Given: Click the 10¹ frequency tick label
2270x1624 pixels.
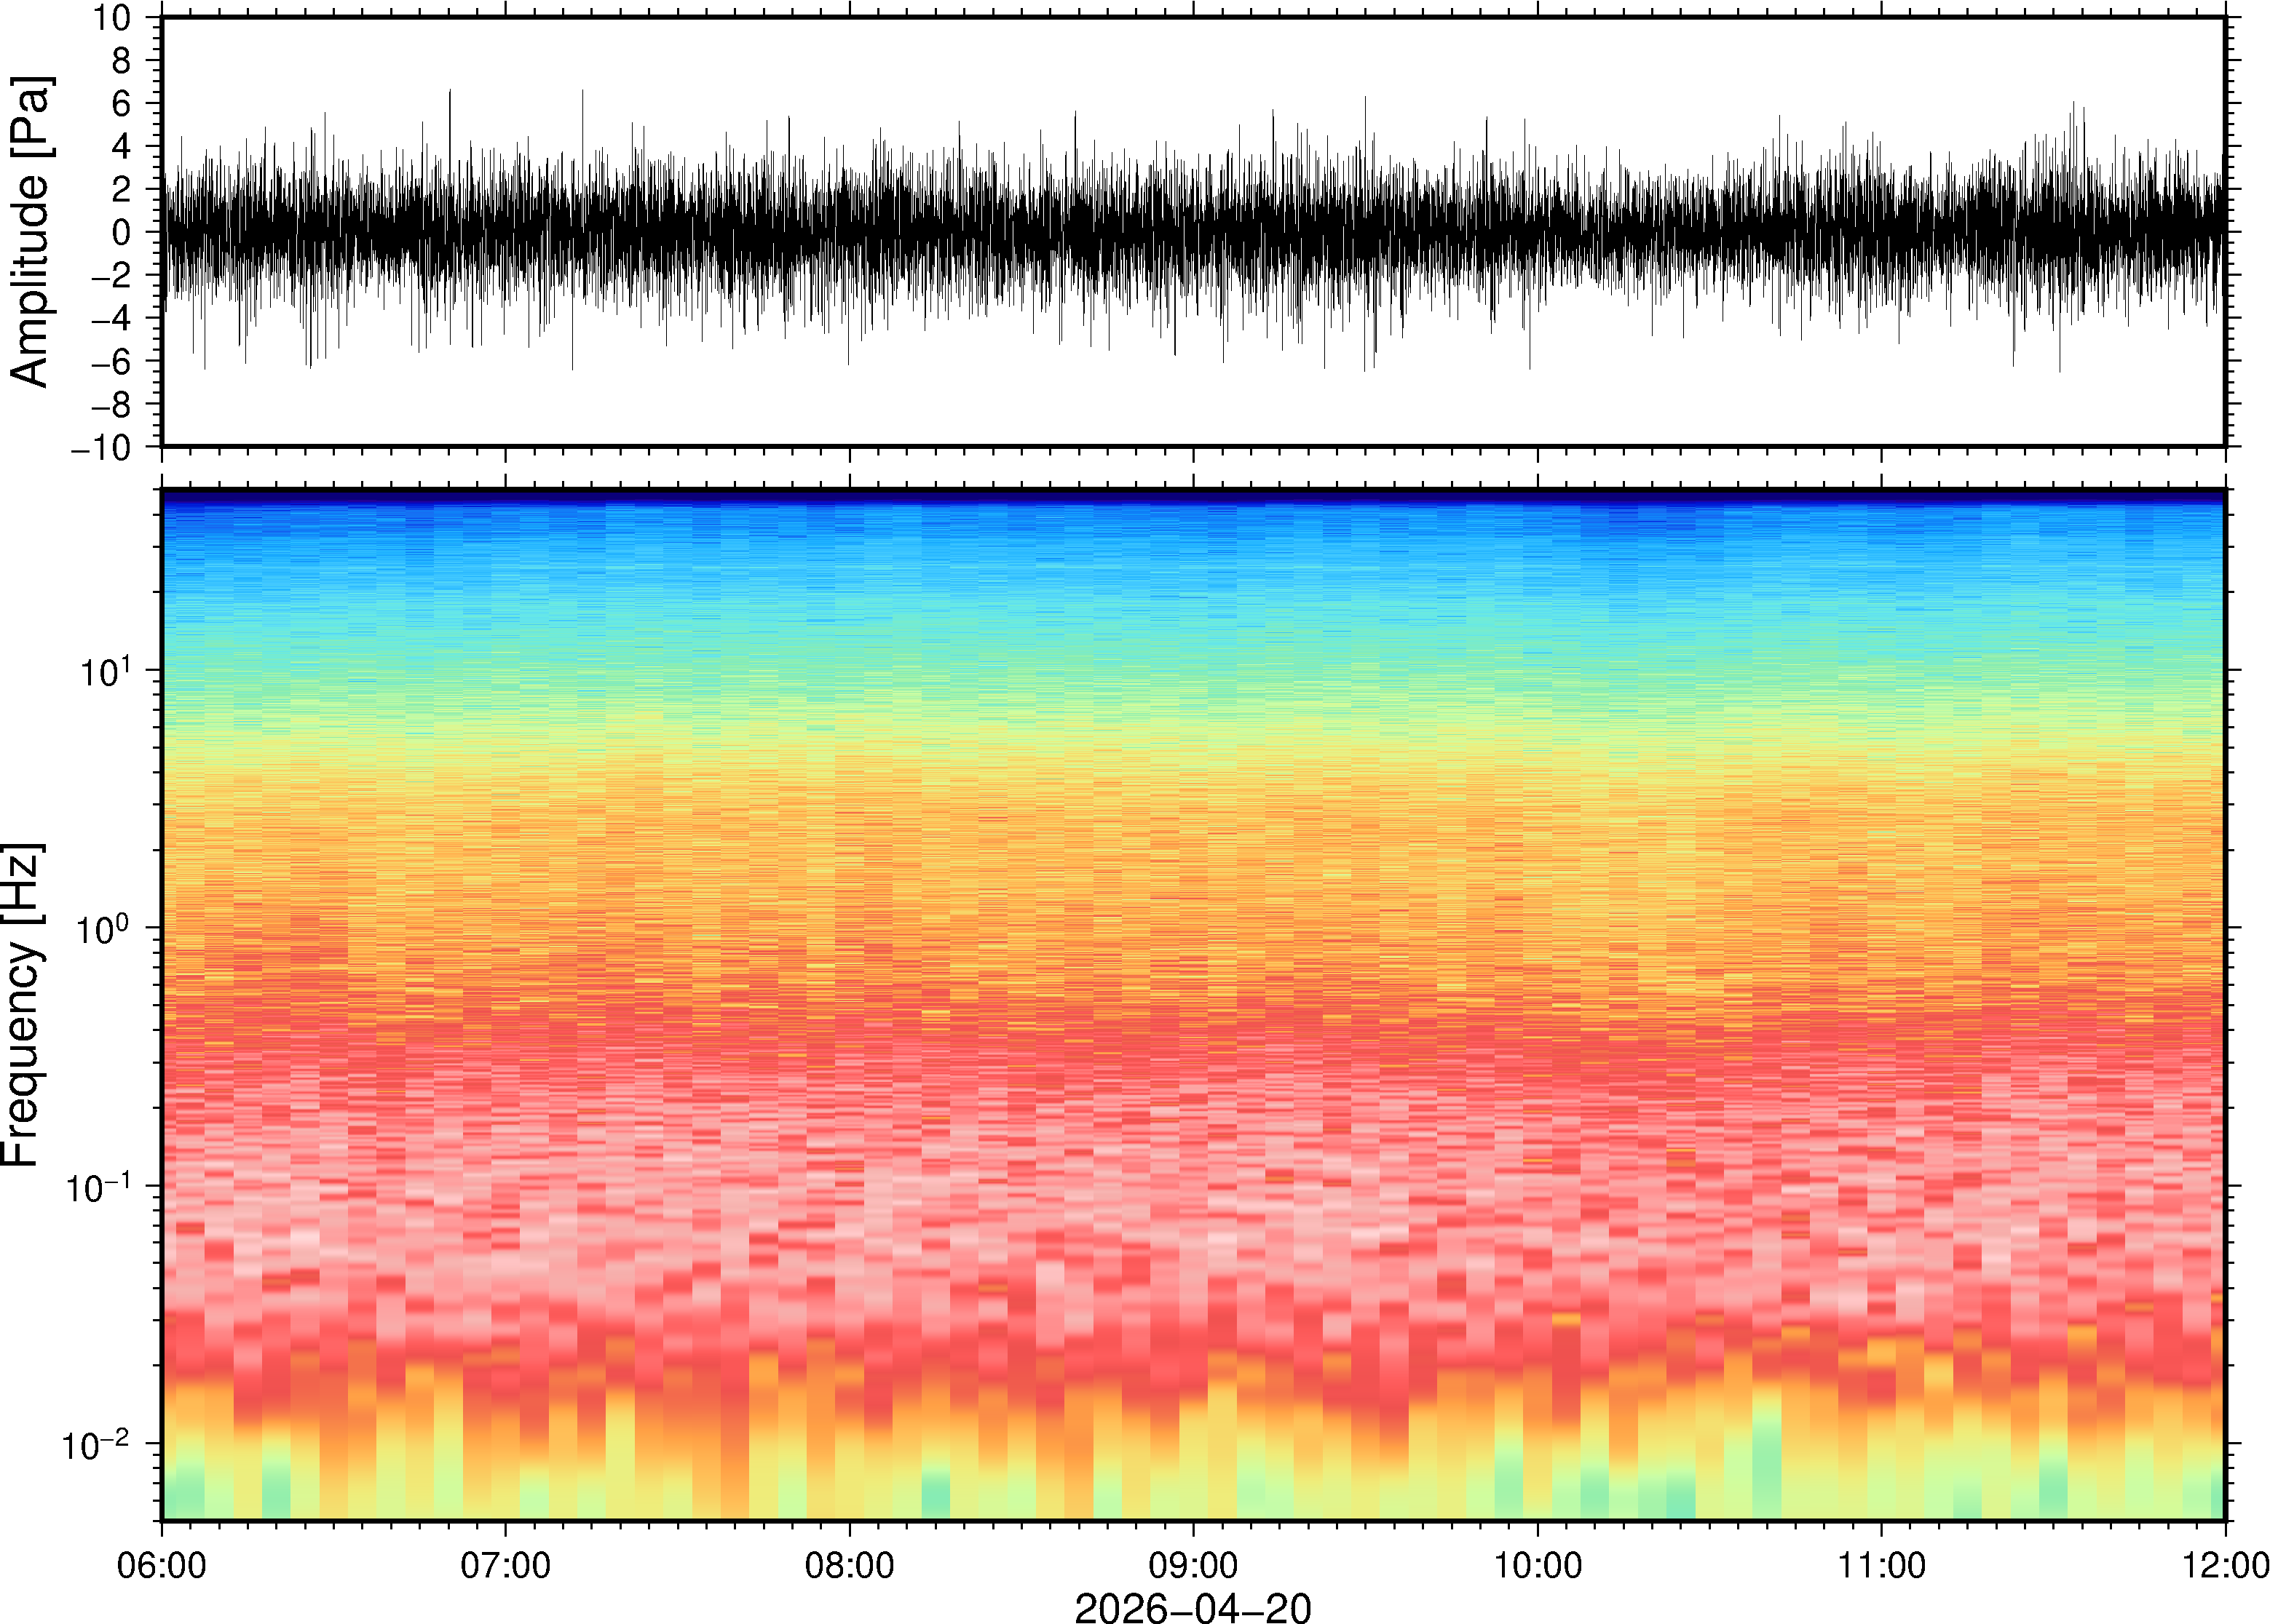Looking at the screenshot, I should point(105,672).
